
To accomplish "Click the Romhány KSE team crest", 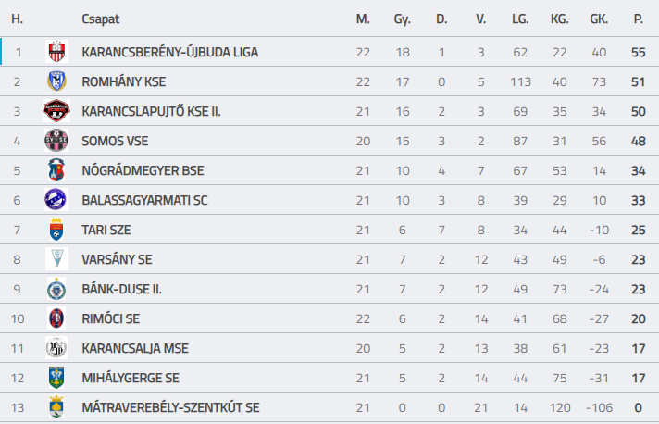I will click(x=56, y=81).
